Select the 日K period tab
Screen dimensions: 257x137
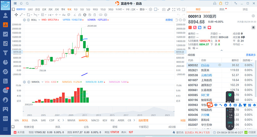pos(44,10)
